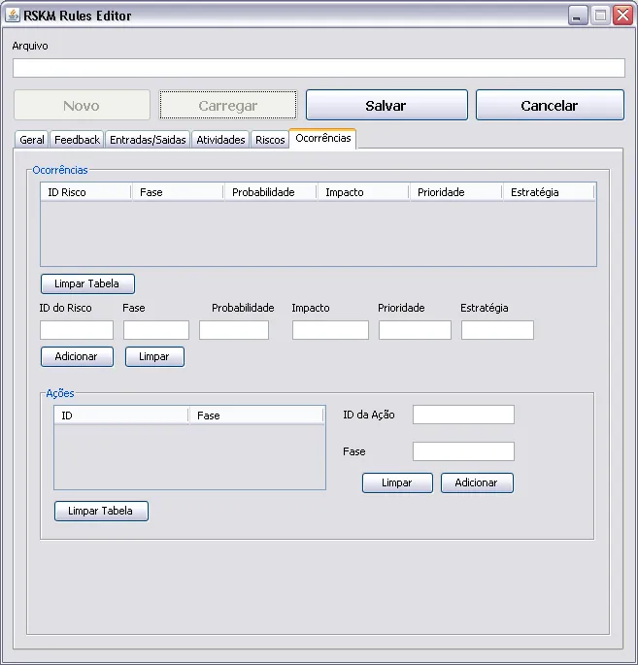This screenshot has height=665, width=638.
Task: Click the Fase column header in Ações table
Action: pyautogui.click(x=256, y=416)
